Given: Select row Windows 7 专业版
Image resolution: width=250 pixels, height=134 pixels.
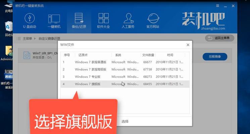Looking at the screenshot, I should (x=125, y=77).
